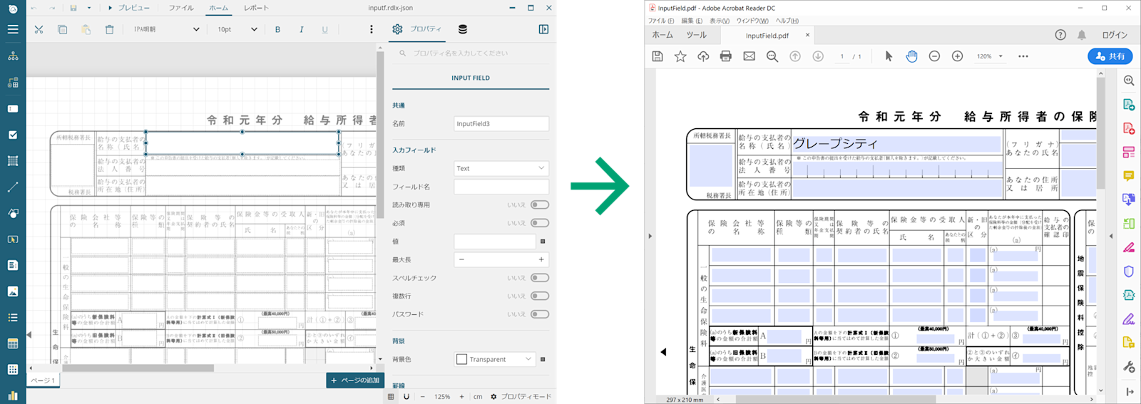Click the プレビュー preview button
Screen dimensions: 1141x404
(129, 8)
